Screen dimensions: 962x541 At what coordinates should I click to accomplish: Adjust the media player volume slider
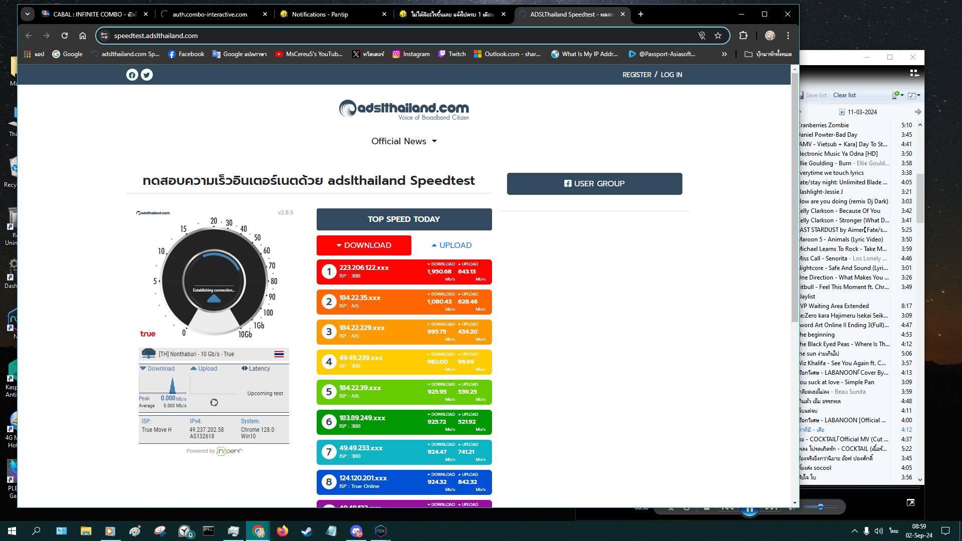coord(820,507)
